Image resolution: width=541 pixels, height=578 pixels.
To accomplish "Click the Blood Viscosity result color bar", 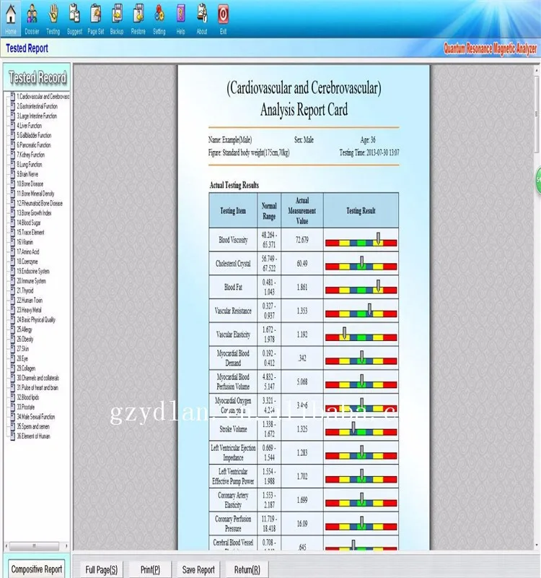I will point(361,243).
